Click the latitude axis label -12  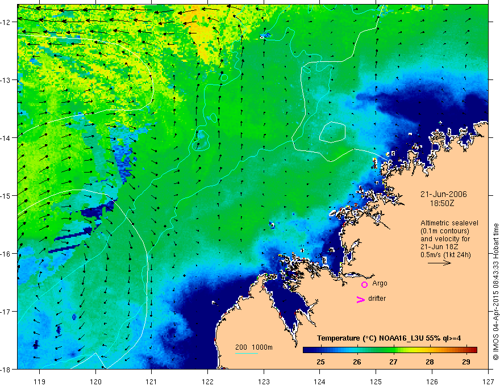coord(6,22)
